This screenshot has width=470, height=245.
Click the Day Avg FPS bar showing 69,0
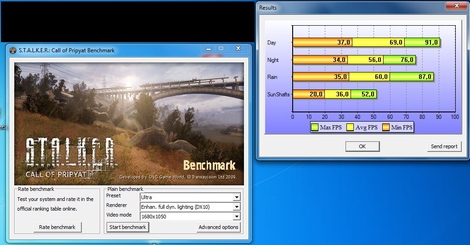(x=378, y=42)
